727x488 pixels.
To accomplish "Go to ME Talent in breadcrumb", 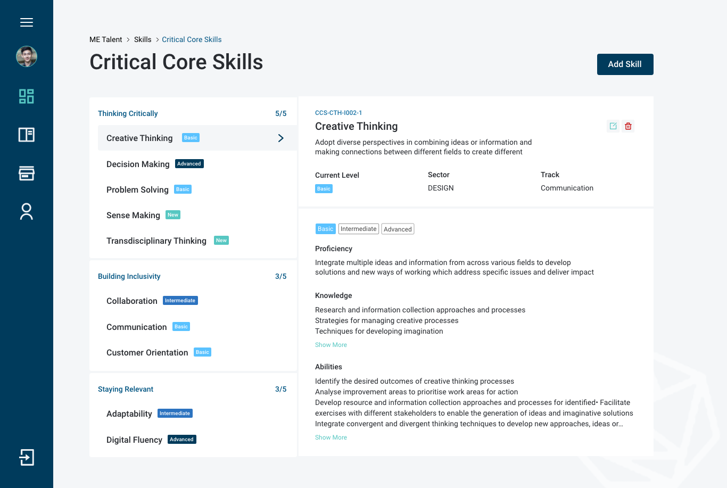I will pyautogui.click(x=105, y=39).
